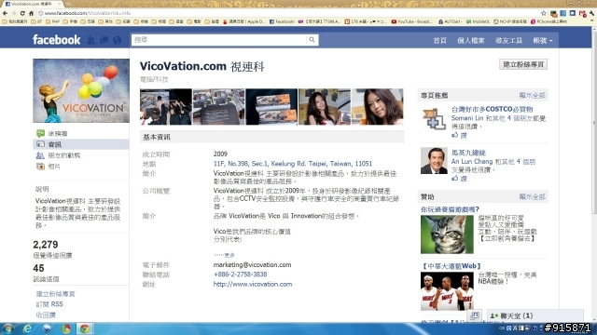Open the 聊天室 (1) chat bar
597x335 pixels.
[x=535, y=315]
